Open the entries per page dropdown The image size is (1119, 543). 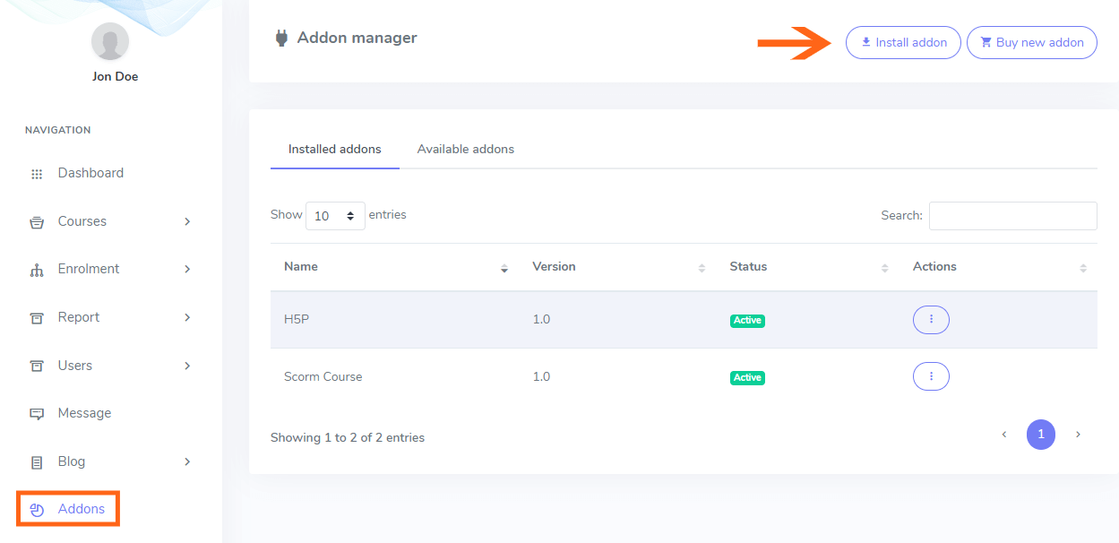tap(335, 216)
